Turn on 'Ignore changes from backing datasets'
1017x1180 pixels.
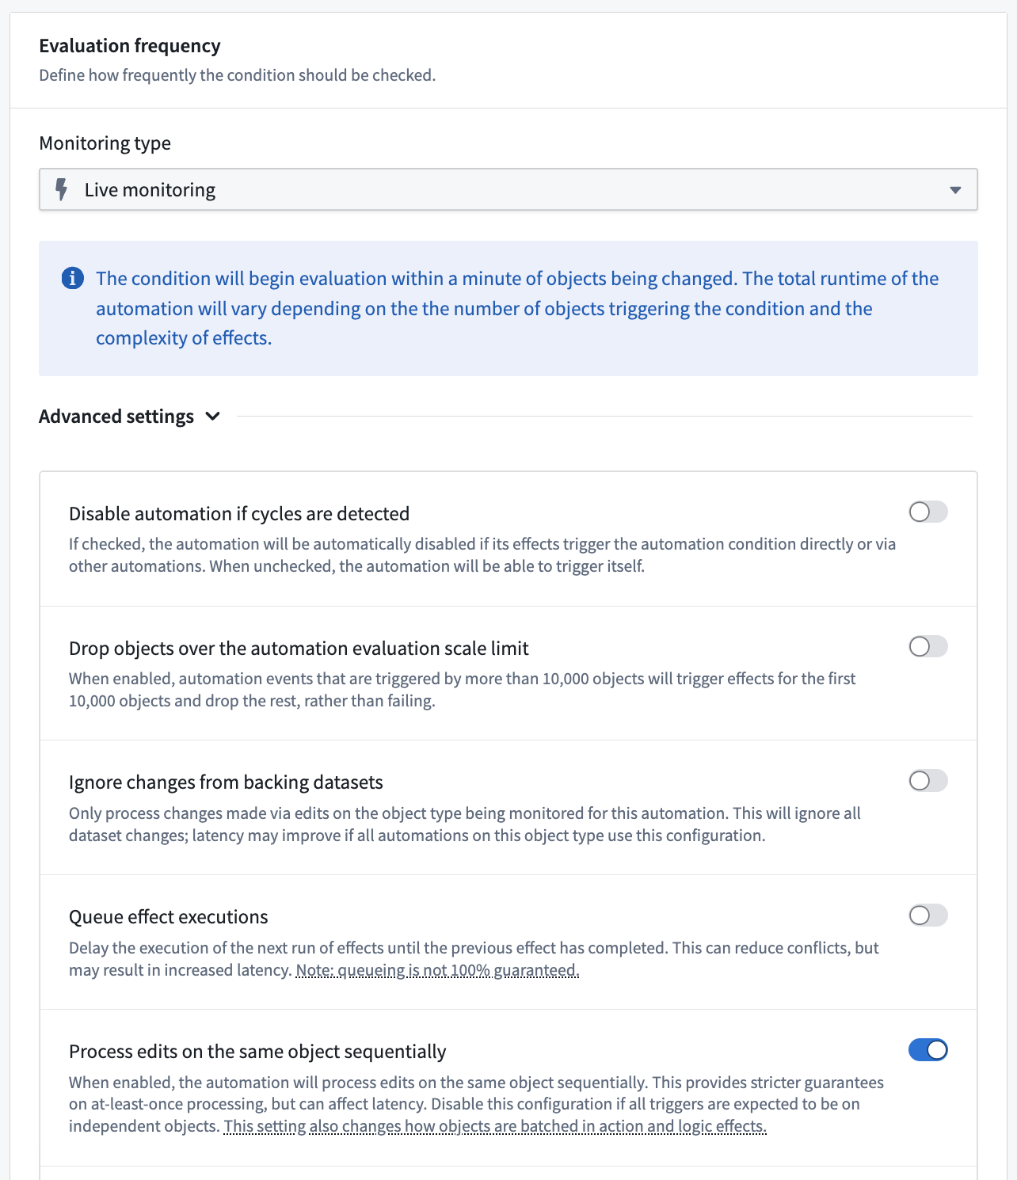pyautogui.click(x=928, y=780)
